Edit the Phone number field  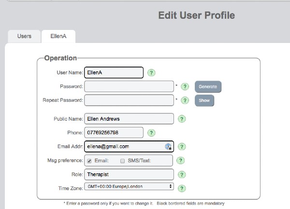(114, 133)
